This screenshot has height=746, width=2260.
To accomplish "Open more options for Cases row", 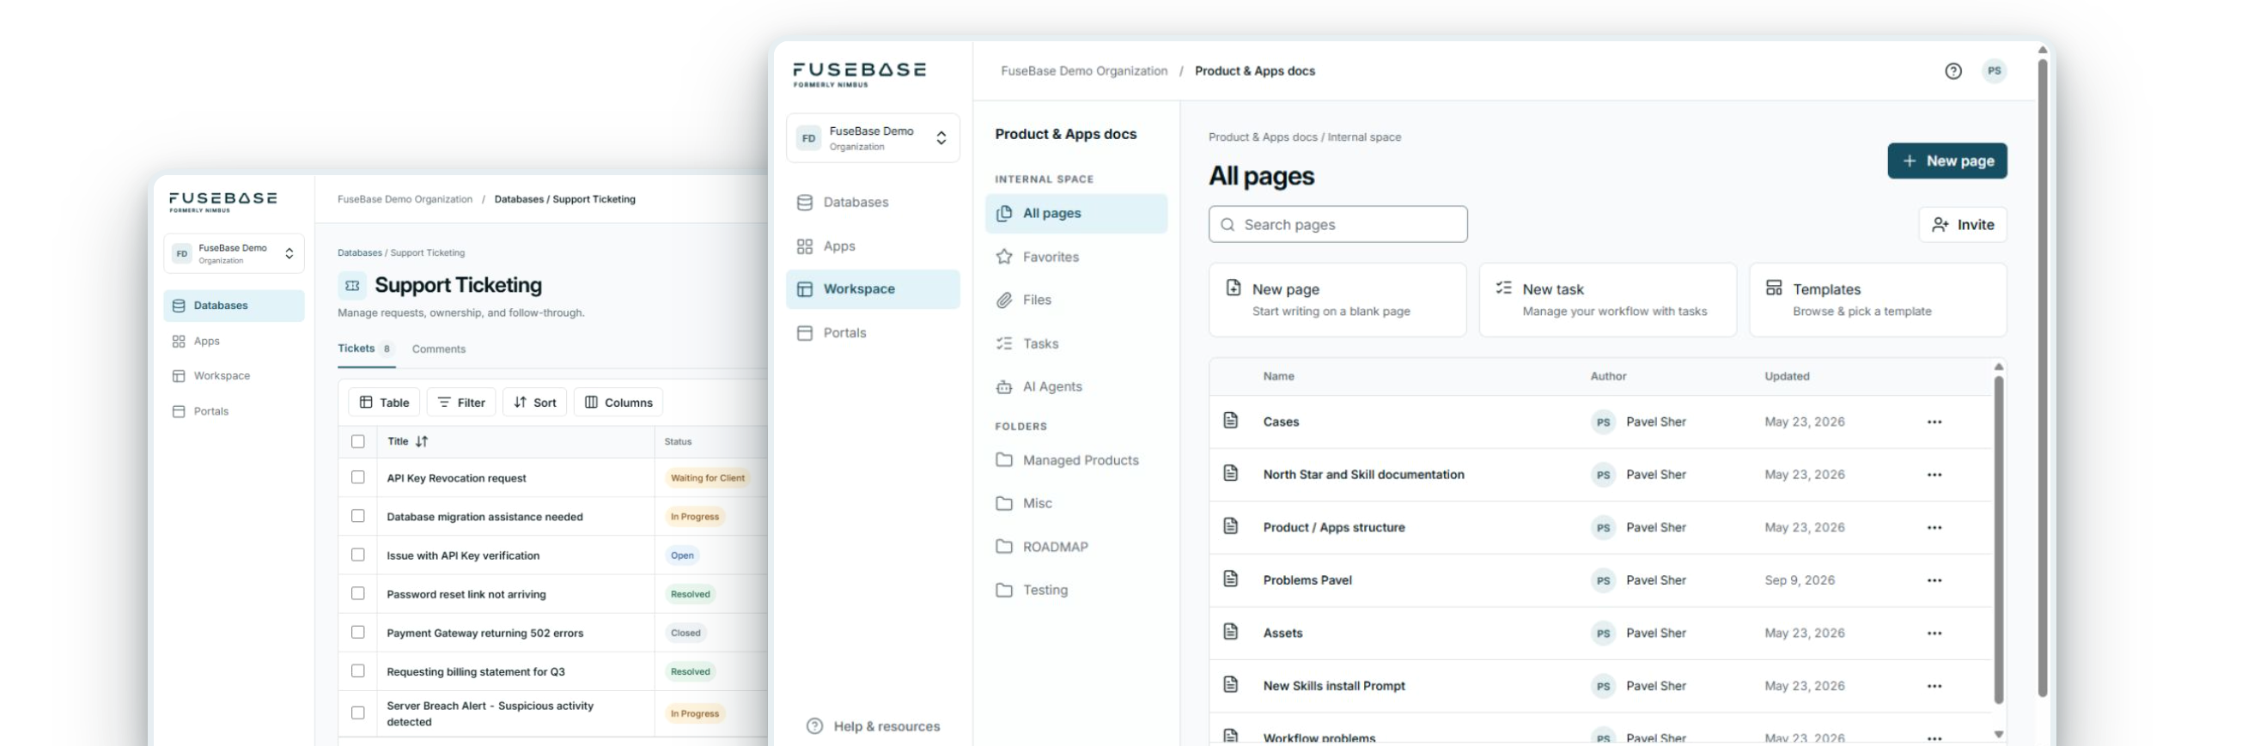I will click(1934, 422).
